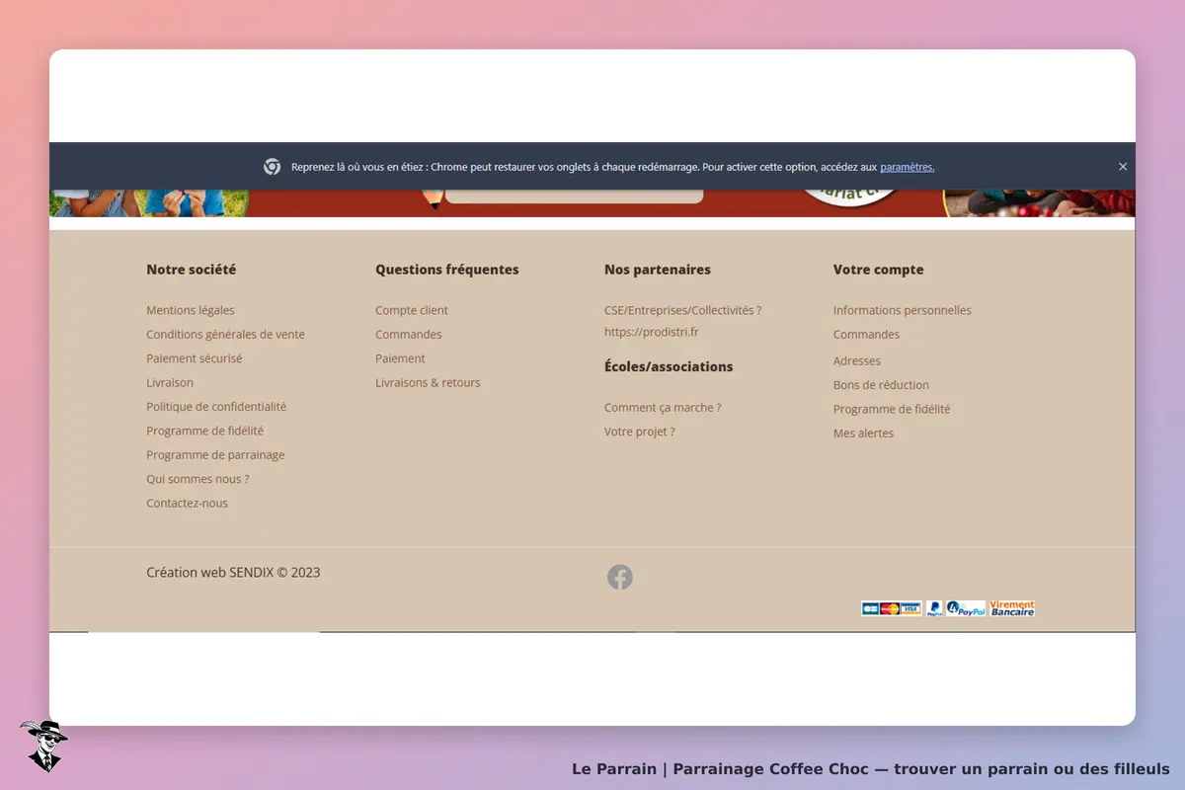Open Commandes under Questions fréquentes
The width and height of the screenshot is (1185, 790).
[409, 335]
